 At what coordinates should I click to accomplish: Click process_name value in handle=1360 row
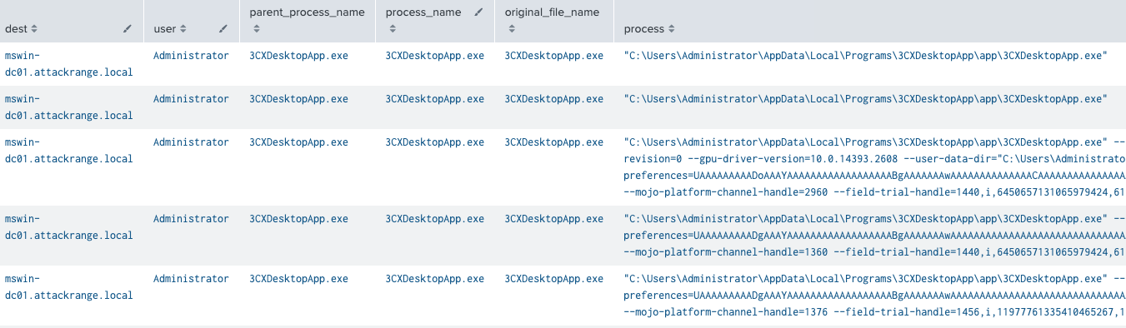pos(435,219)
